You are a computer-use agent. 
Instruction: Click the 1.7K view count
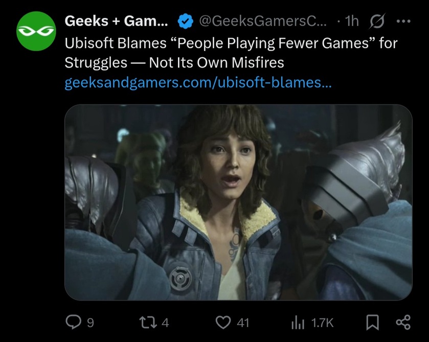click(x=322, y=323)
